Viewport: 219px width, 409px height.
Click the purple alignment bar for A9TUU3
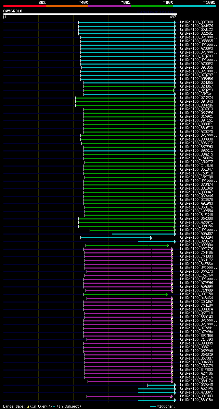point(130,396)
